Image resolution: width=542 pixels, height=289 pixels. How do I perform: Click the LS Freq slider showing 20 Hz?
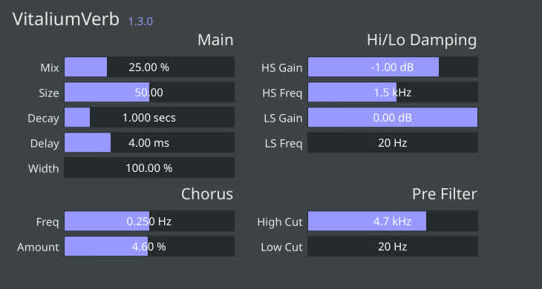coord(393,143)
